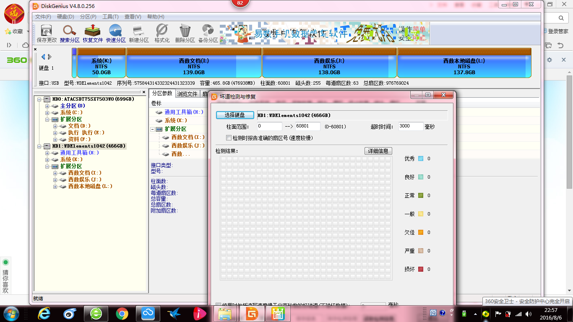Screen dimensions: 573x322
Task: Open the 分区(P) menu
Action: [x=88, y=17]
